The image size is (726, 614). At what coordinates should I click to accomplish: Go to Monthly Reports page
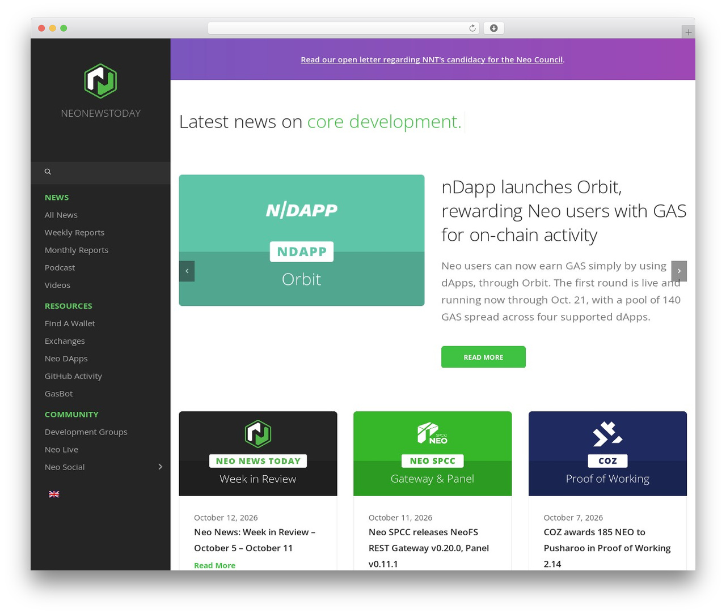tap(77, 250)
